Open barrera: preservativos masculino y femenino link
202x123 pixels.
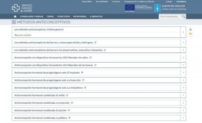pyautogui.click(x=58, y=50)
